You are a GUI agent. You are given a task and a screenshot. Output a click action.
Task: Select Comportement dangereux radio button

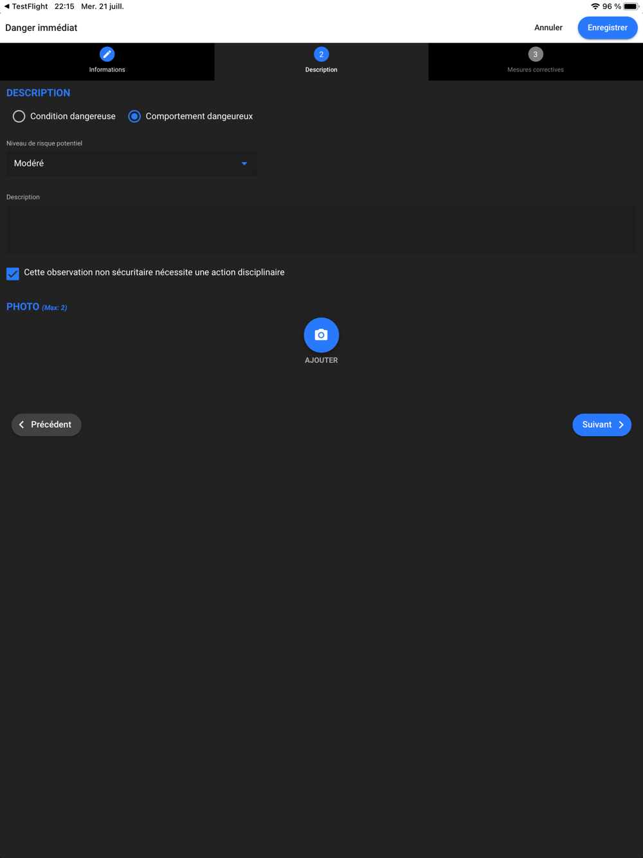134,116
